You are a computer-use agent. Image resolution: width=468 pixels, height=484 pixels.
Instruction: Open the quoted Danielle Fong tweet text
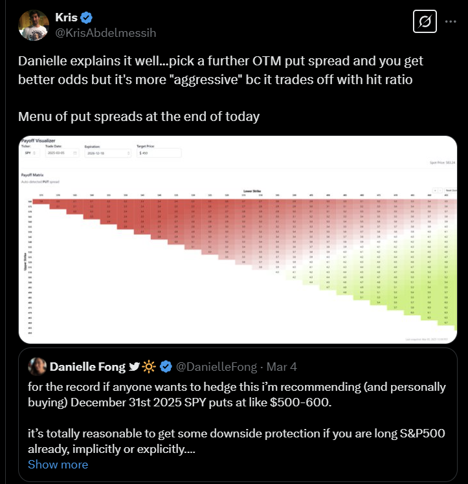point(237,417)
